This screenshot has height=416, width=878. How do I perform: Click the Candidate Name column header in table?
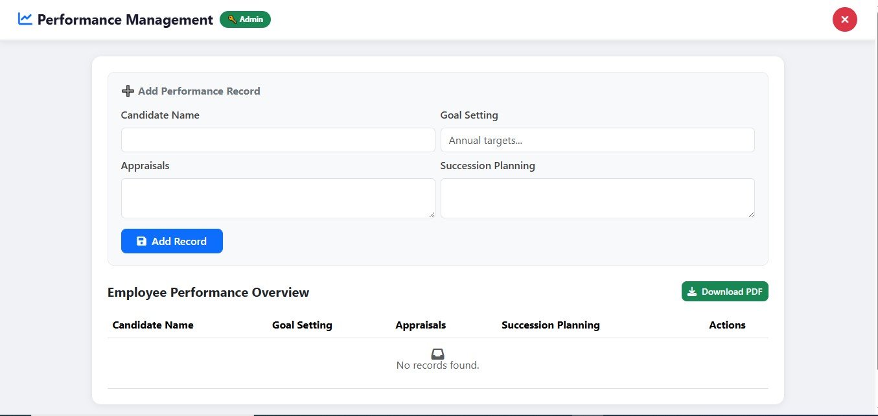153,325
